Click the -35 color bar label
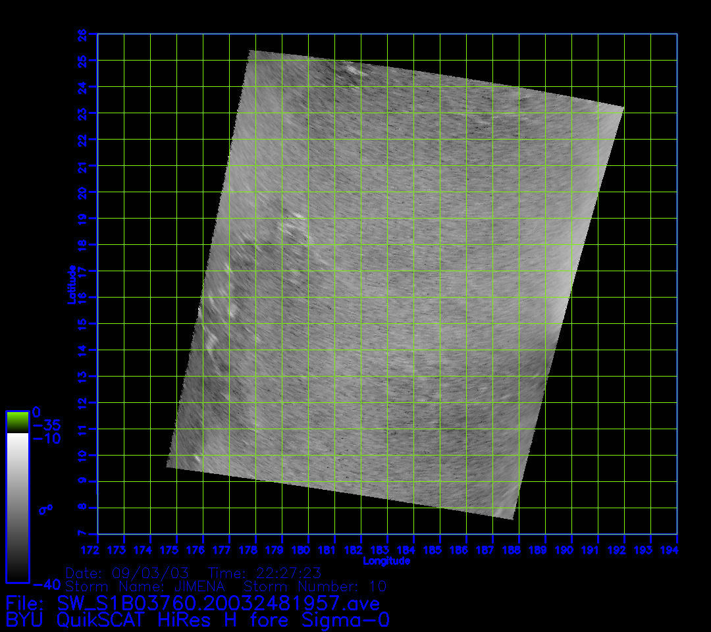711x632 pixels. [x=47, y=425]
